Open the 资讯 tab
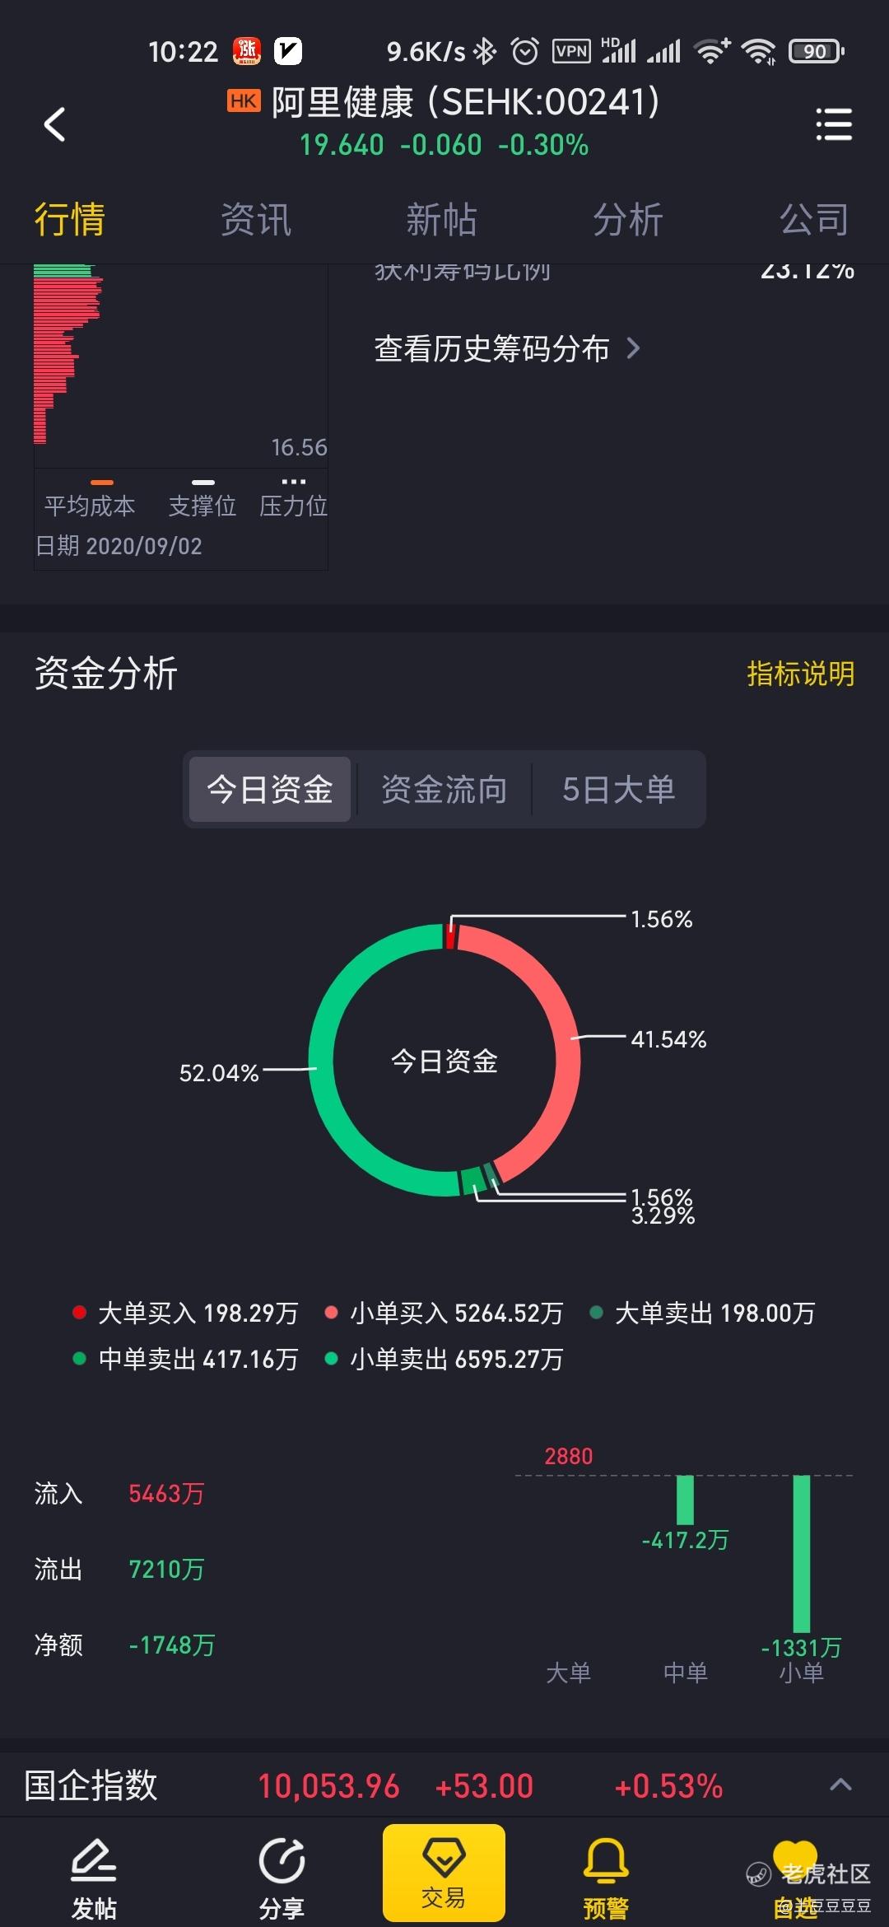 click(256, 220)
